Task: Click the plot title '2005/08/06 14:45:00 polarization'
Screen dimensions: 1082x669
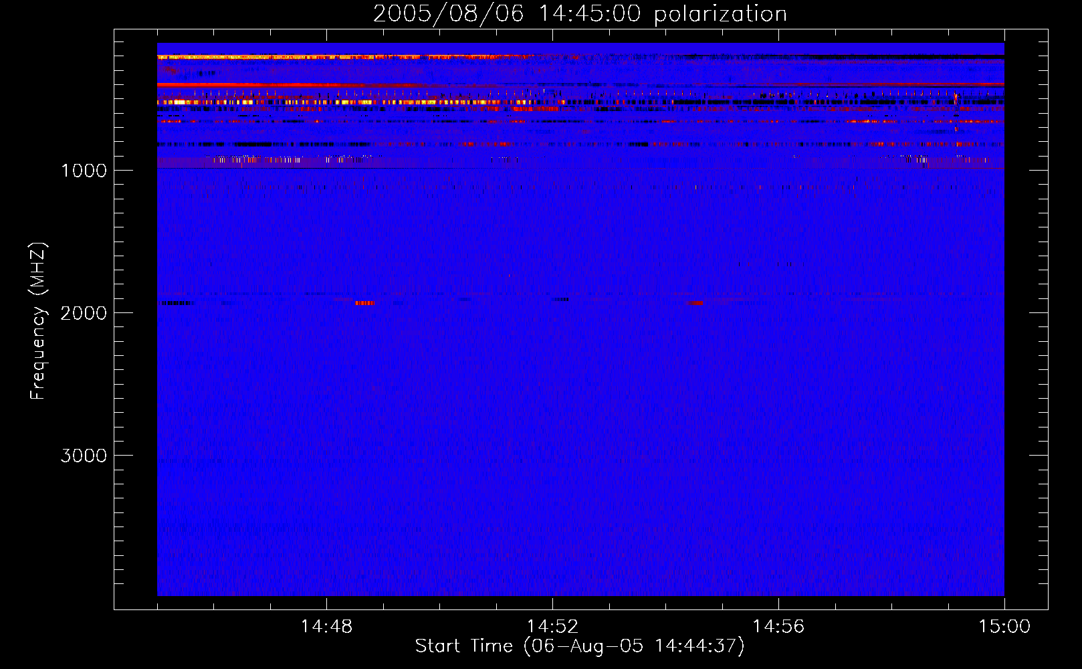Action: [x=580, y=13]
